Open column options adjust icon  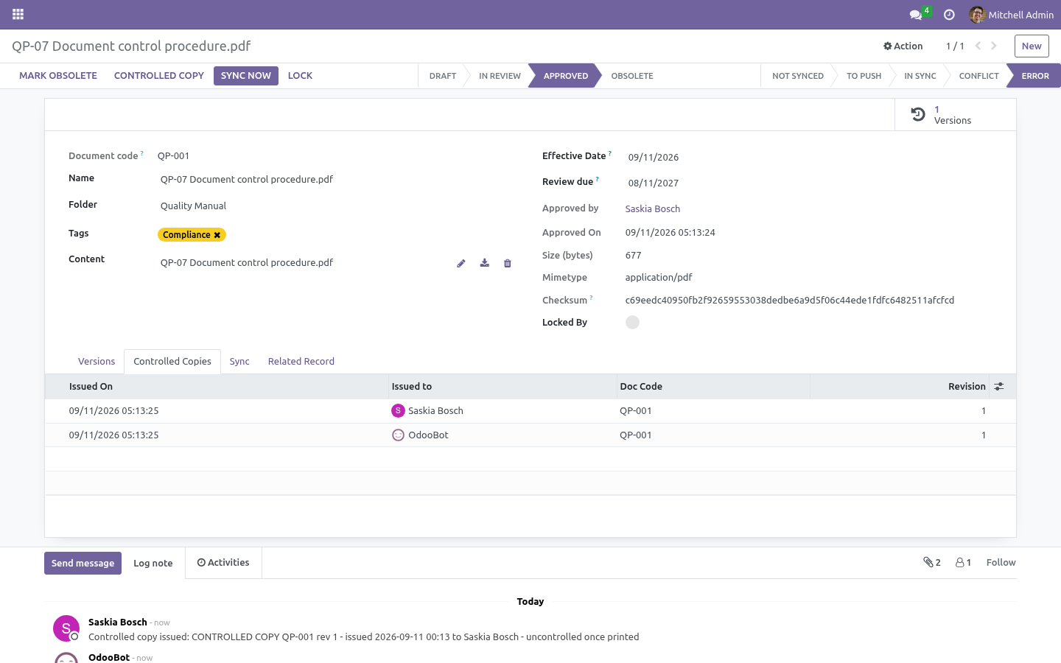point(999,386)
